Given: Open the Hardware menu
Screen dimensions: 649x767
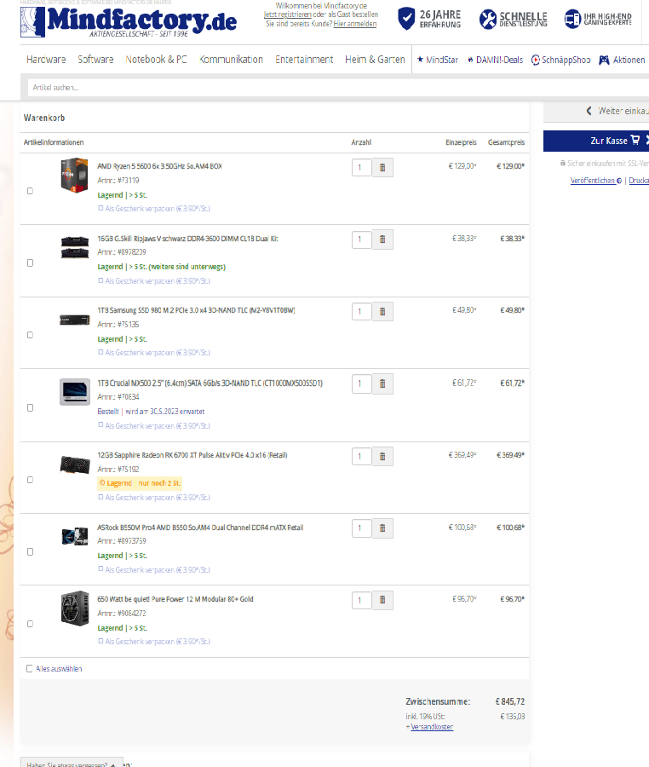Looking at the screenshot, I should point(46,60).
